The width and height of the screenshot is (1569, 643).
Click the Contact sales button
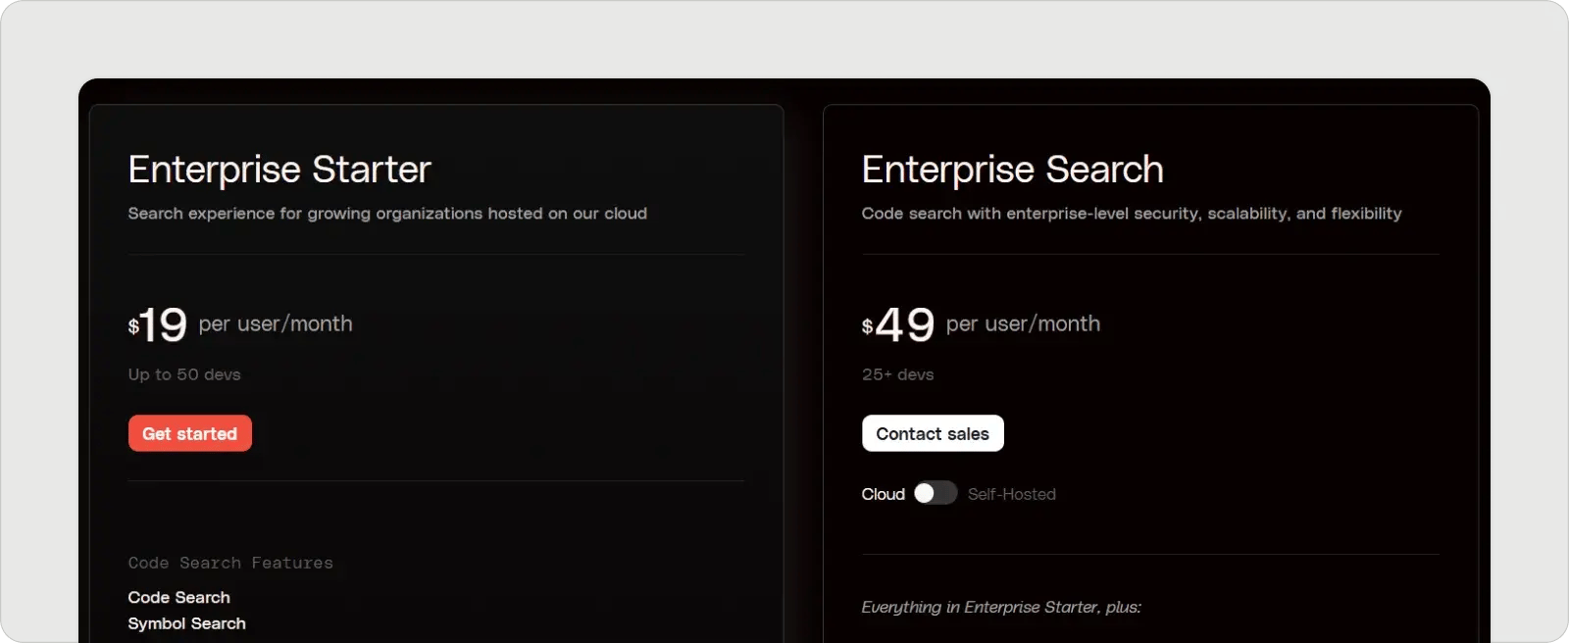[x=933, y=433]
